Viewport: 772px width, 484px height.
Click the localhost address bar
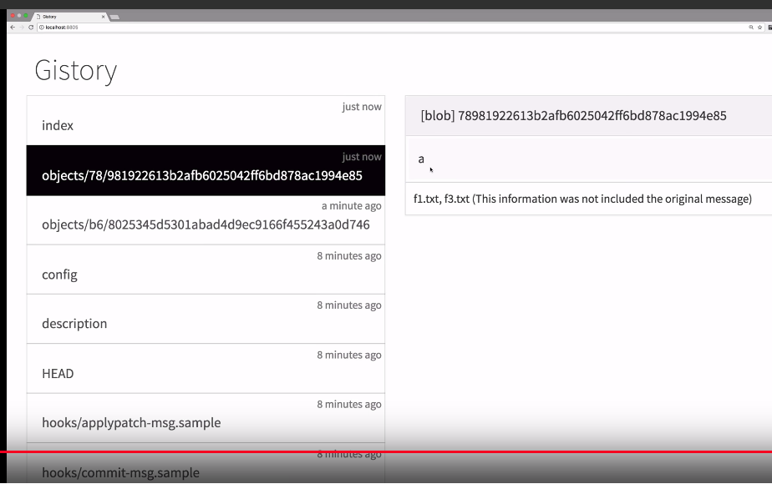[394, 28]
